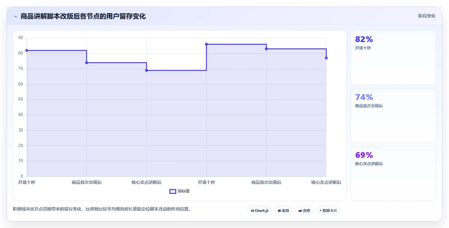Click the chart data point at value 83
The width and height of the screenshot is (449, 228).
pos(266,49)
